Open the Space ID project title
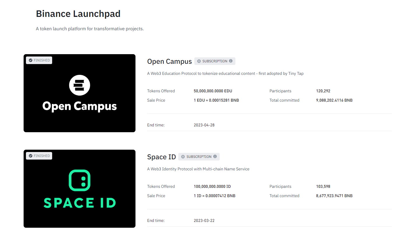The width and height of the screenshot is (407, 235). (x=162, y=157)
